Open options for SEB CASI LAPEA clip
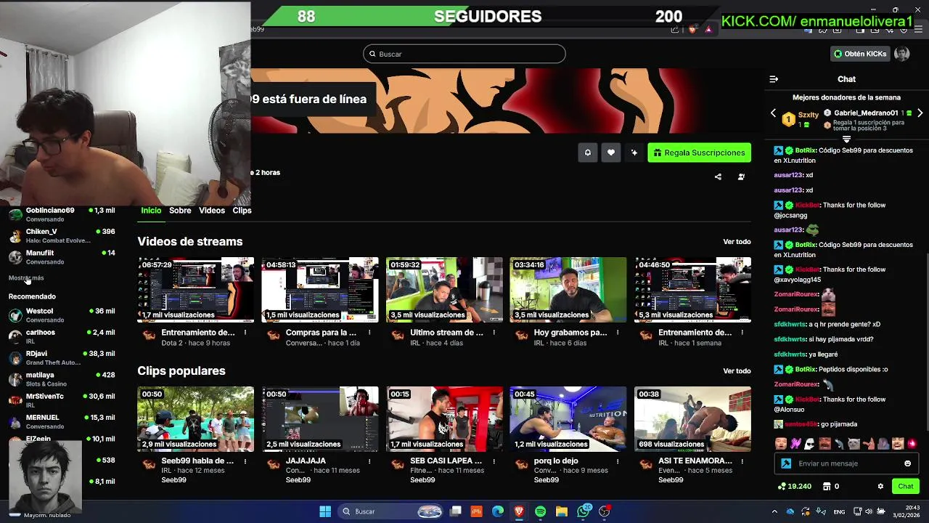 click(494, 461)
